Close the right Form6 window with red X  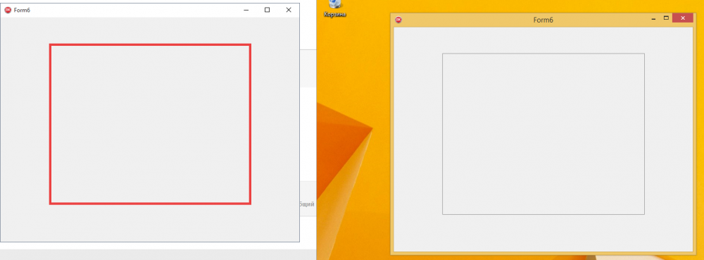(683, 18)
